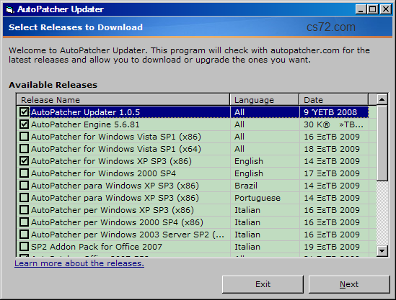
Task: Close the AutoPatcher Updater window
Action: (x=386, y=9)
